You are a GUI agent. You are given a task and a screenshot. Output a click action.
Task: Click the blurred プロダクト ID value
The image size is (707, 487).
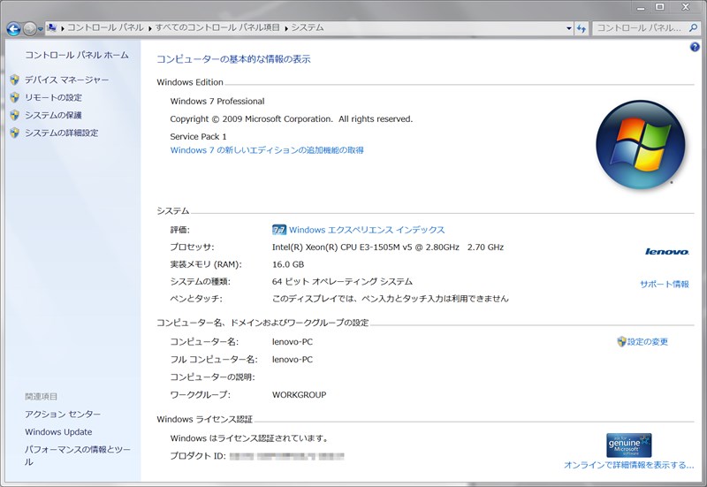[x=286, y=456]
